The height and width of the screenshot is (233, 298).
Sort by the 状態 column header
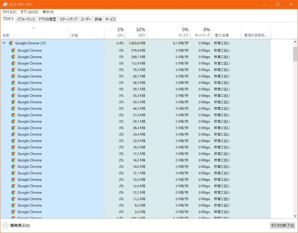pyautogui.click(x=87, y=32)
